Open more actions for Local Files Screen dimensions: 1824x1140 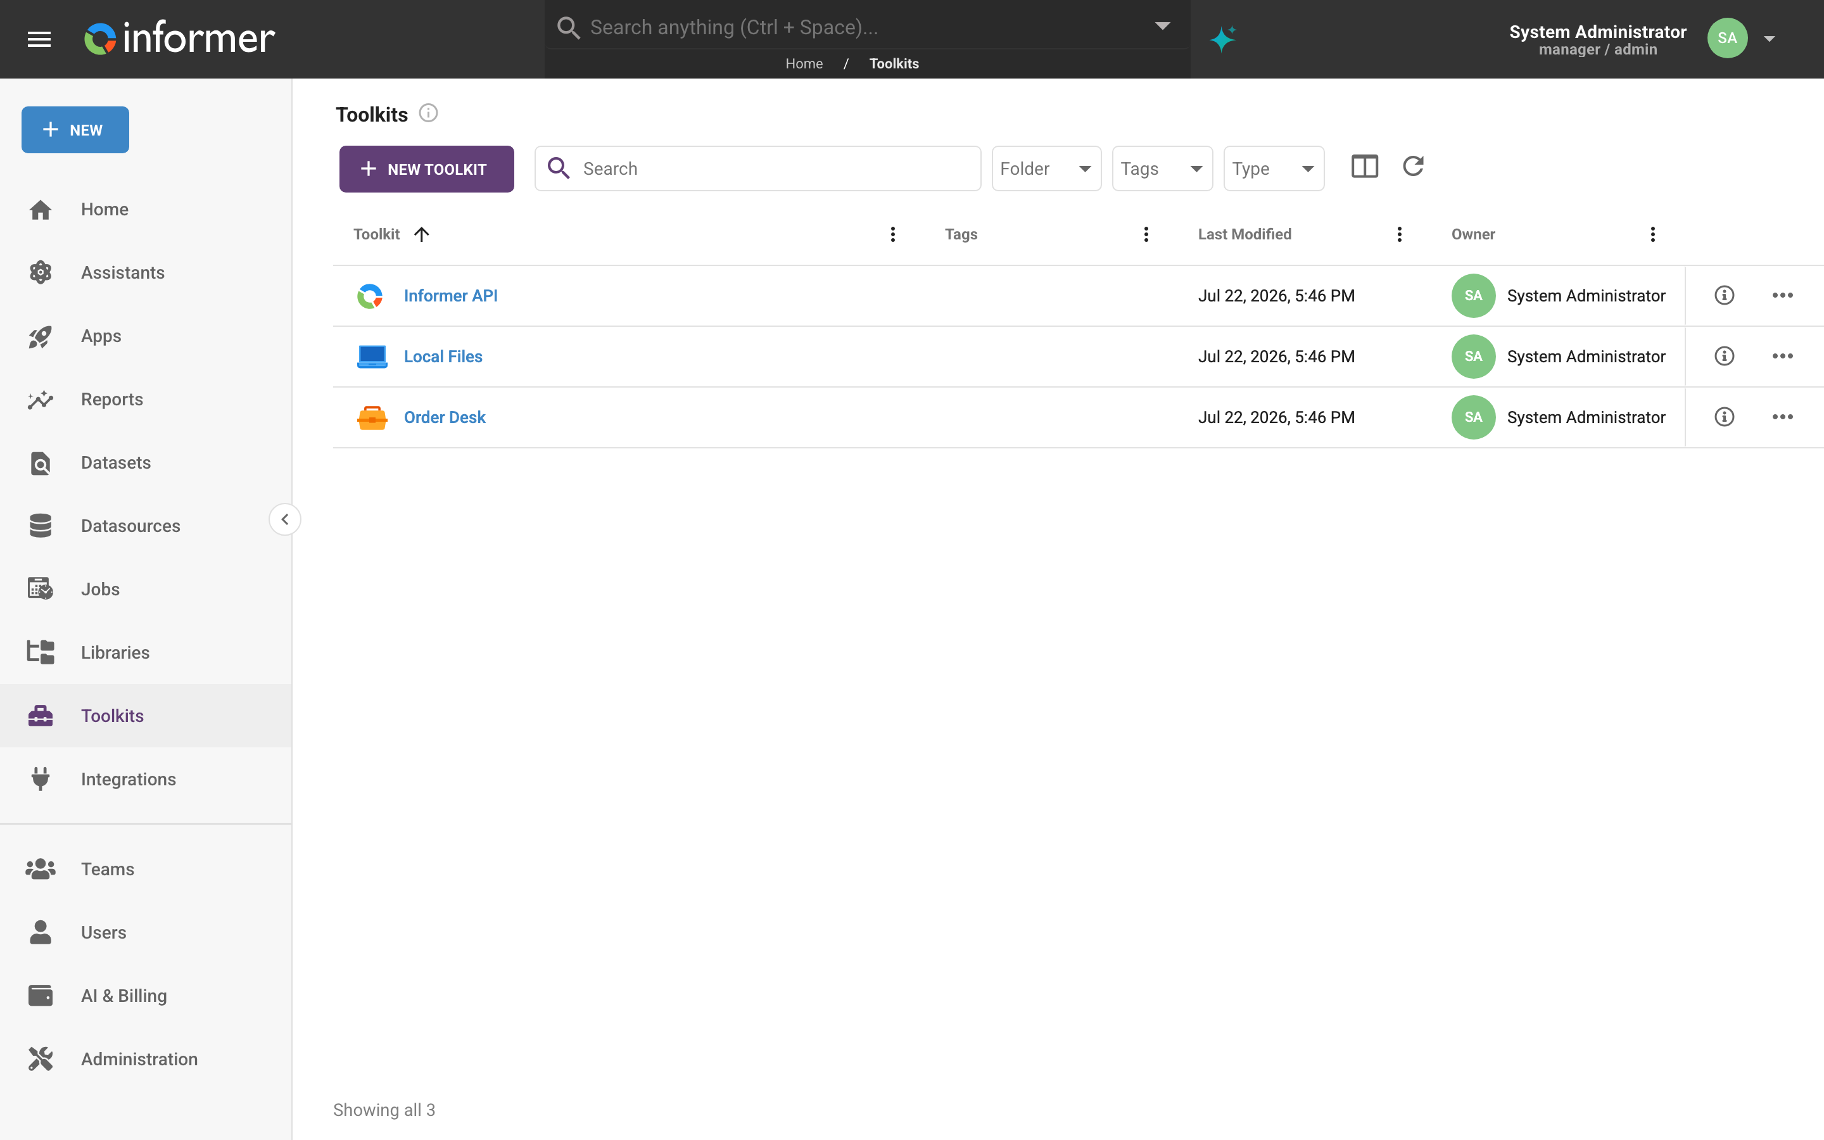click(1782, 356)
